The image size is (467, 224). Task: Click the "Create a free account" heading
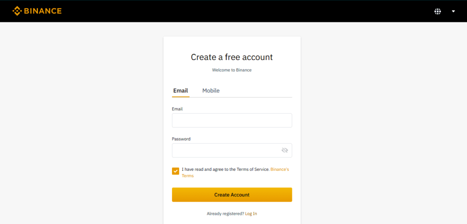tap(232, 57)
